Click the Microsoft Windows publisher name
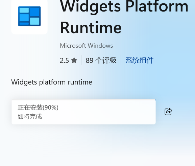Viewport: 195px width, 166px height. [87, 46]
